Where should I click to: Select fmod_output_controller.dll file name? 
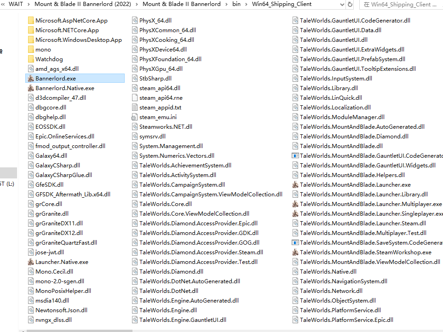click(x=70, y=146)
